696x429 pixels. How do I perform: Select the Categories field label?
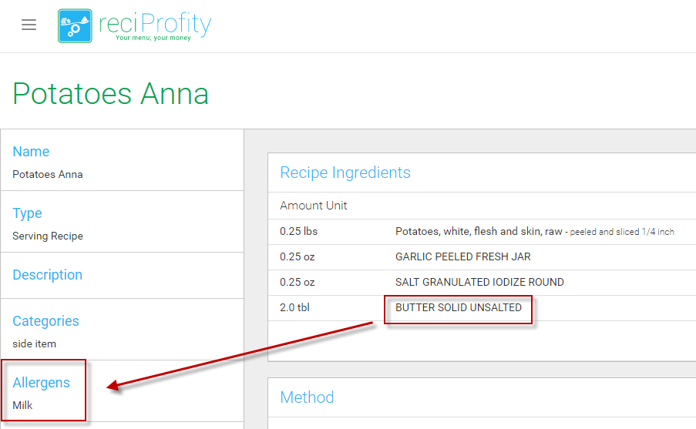pos(45,321)
